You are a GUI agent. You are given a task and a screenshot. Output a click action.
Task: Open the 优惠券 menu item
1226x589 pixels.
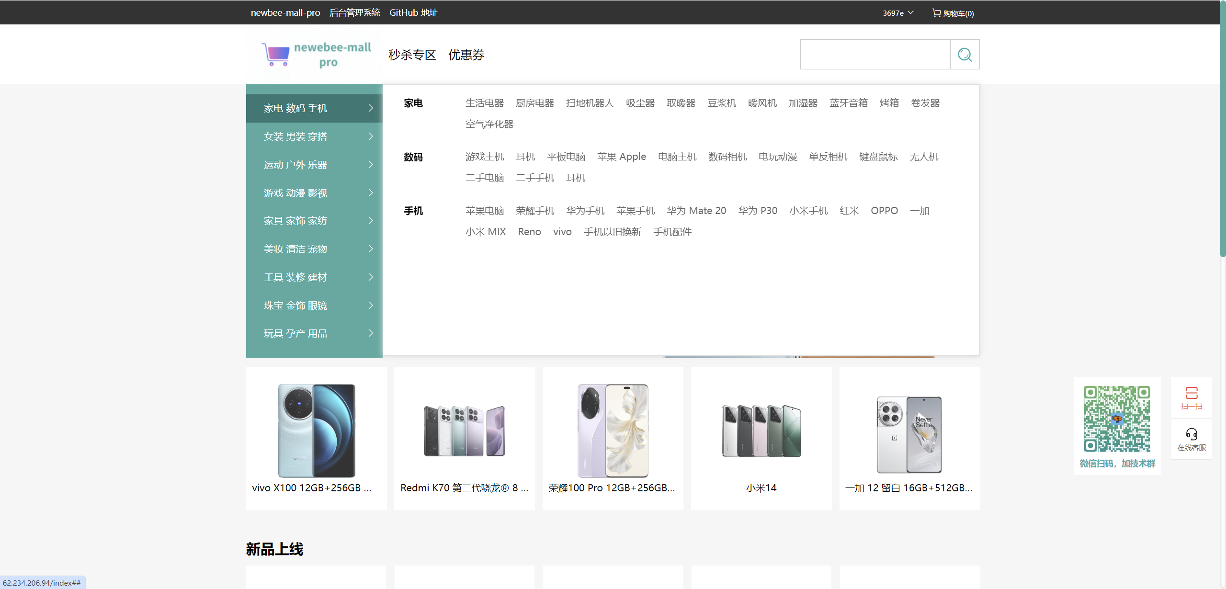point(466,55)
